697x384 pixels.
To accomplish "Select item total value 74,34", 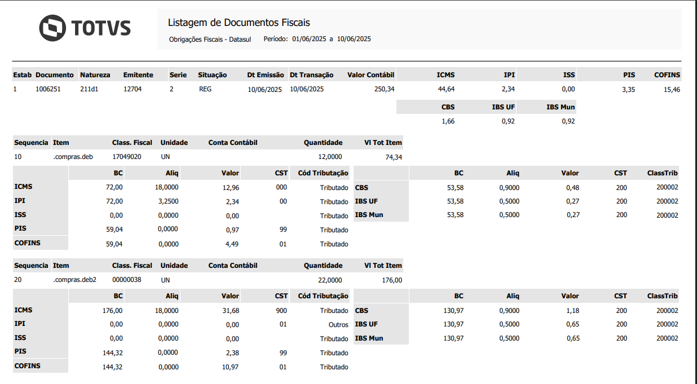I will click(394, 157).
